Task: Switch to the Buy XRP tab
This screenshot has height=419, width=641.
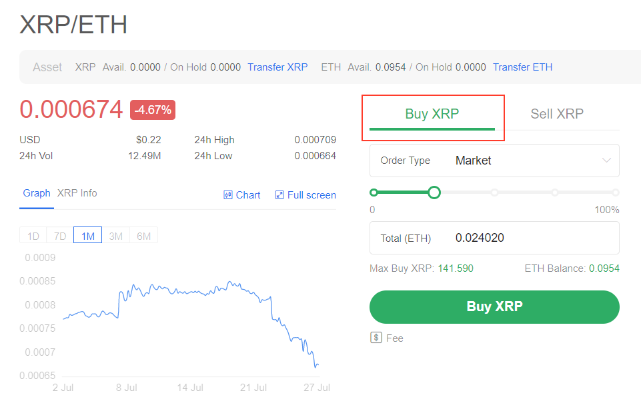Action: tap(432, 114)
